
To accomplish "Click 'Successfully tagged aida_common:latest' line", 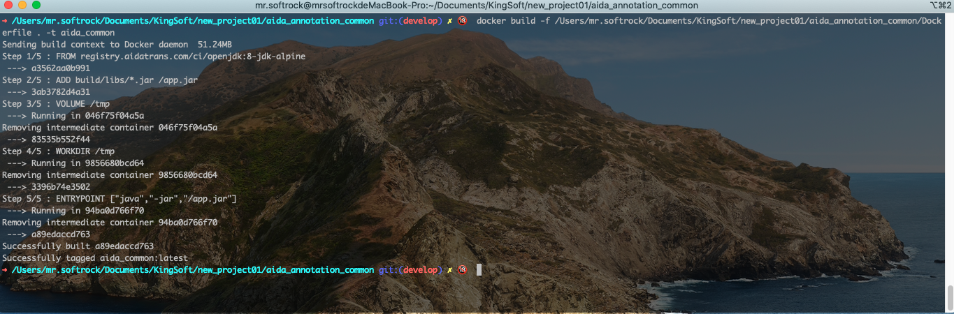I will point(95,257).
